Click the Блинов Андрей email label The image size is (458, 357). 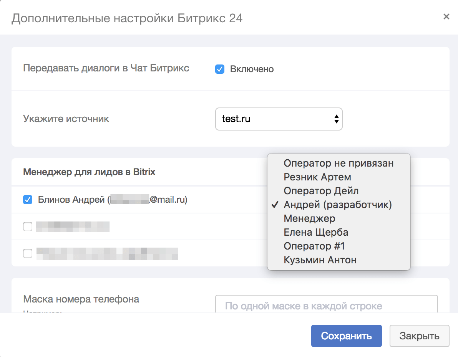(113, 200)
